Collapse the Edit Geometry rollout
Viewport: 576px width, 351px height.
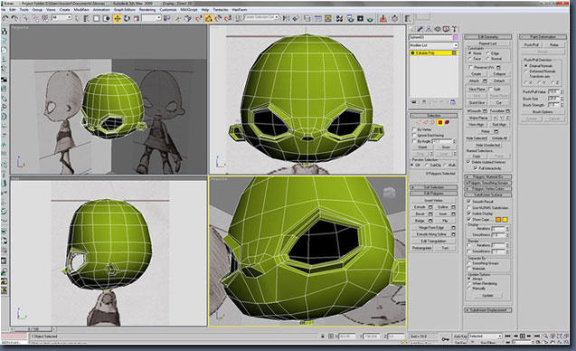click(488, 37)
